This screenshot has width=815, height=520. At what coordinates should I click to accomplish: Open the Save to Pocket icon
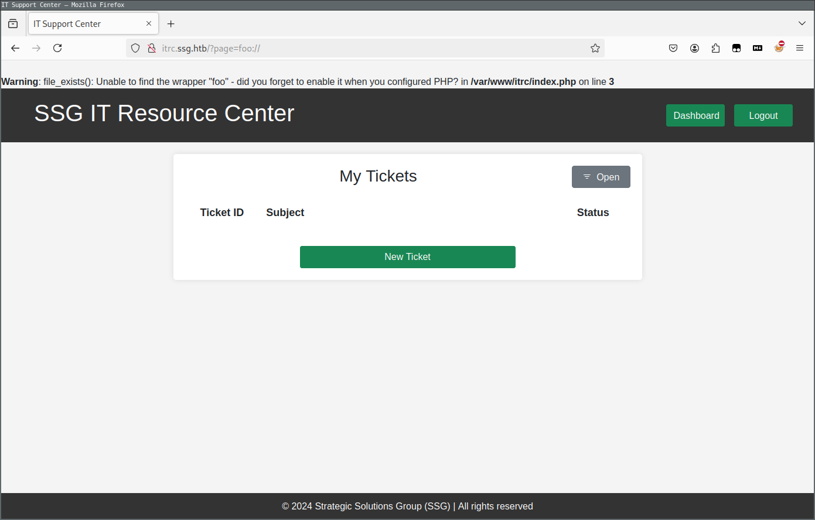click(x=673, y=48)
